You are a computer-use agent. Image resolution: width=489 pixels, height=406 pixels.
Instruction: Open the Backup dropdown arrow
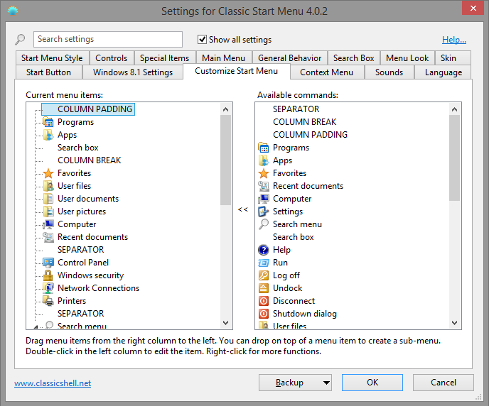point(326,383)
